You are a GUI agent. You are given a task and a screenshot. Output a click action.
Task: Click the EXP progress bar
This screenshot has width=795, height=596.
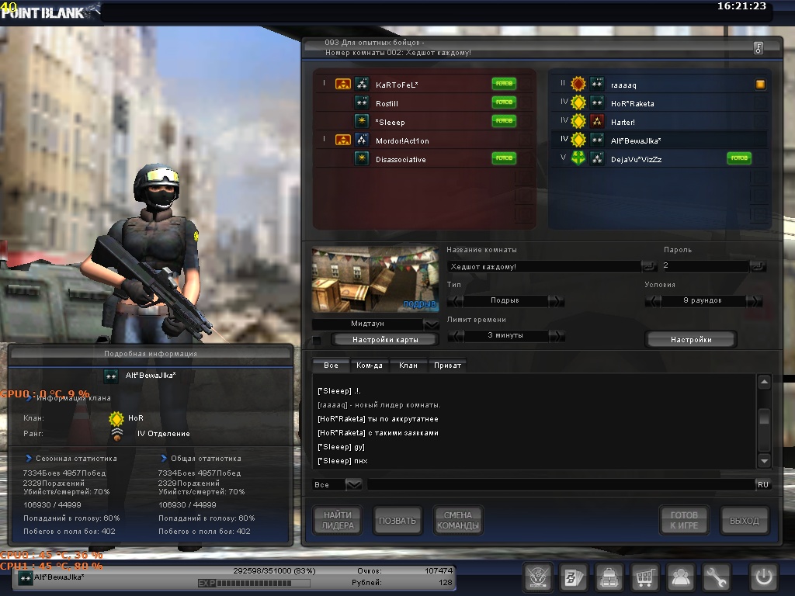point(254,584)
